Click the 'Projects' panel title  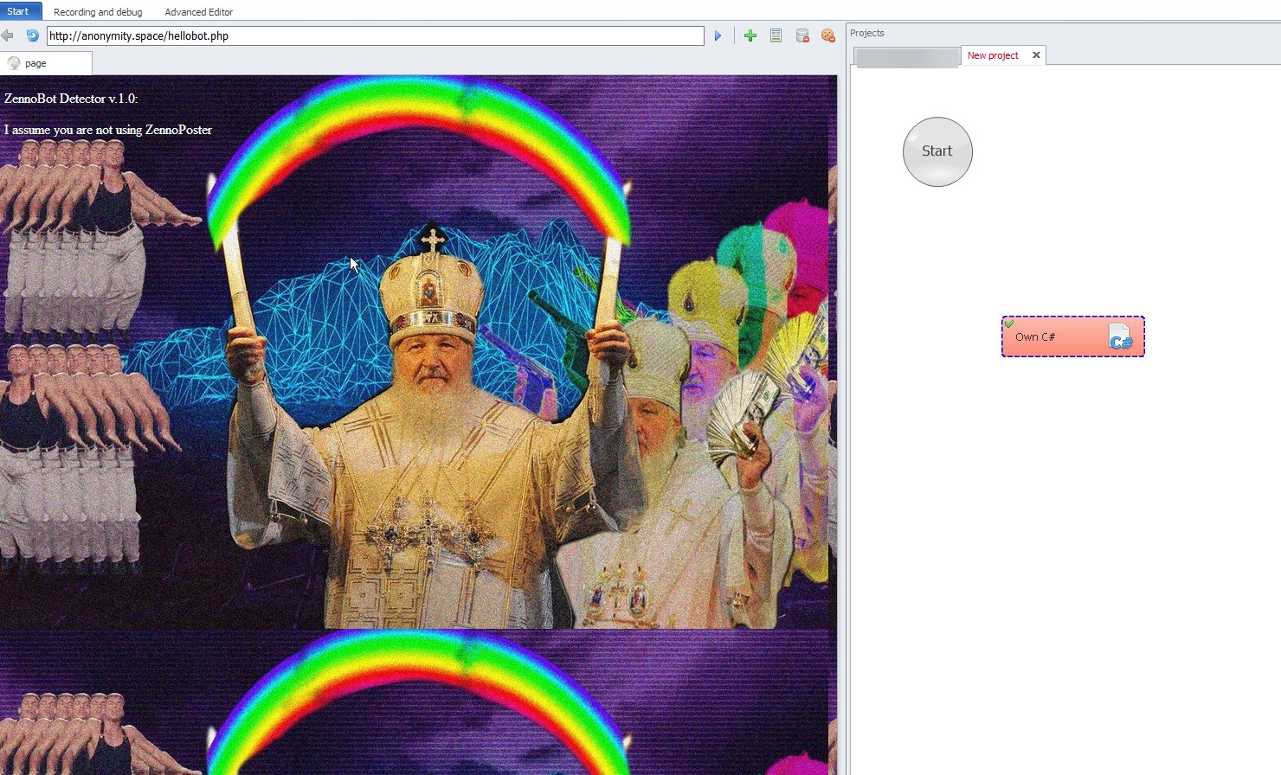867,33
